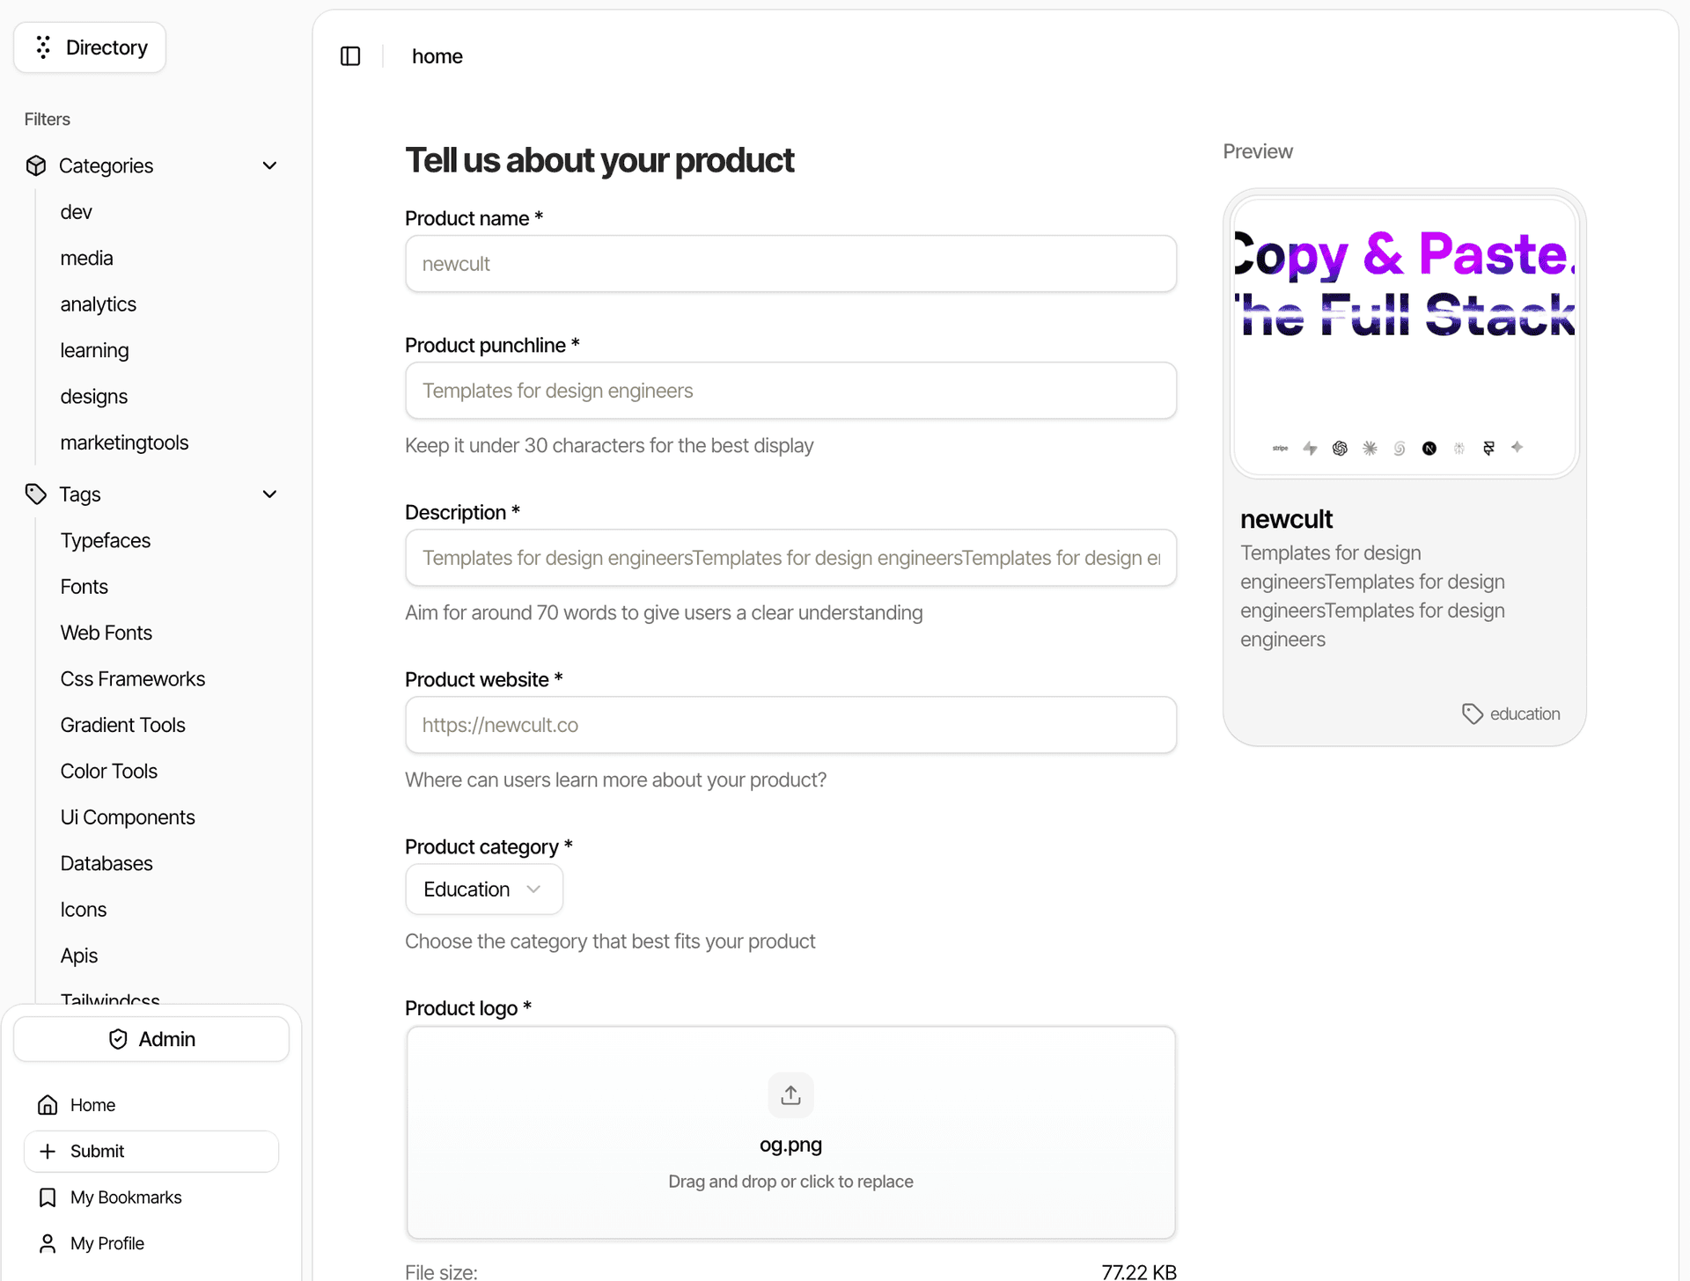Screen dimensions: 1690x1281
Task: Open the Admin button
Action: [151, 1039]
